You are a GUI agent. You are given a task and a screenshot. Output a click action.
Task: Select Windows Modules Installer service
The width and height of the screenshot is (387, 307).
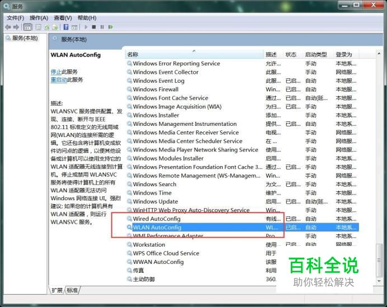242,158
